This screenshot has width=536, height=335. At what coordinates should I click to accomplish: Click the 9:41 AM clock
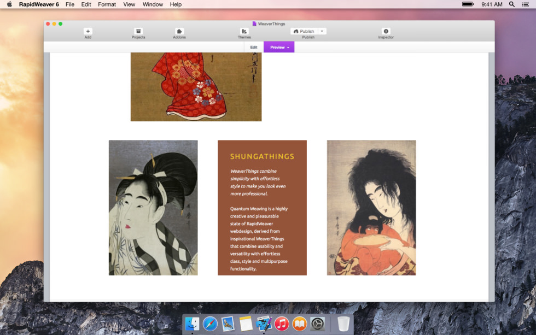click(x=492, y=4)
